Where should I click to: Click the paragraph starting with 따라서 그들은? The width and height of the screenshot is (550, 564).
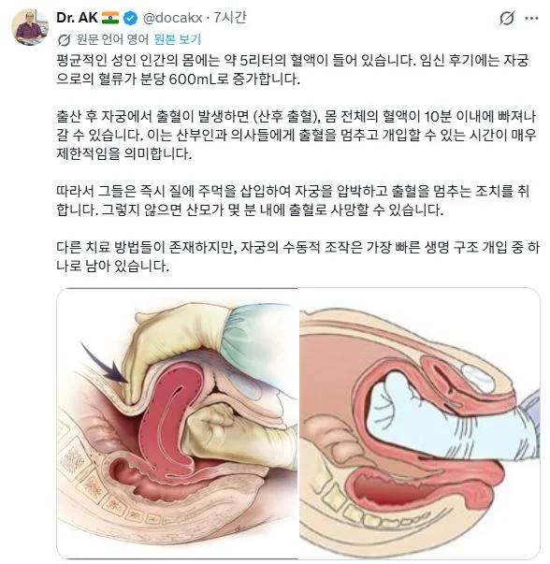(293, 200)
